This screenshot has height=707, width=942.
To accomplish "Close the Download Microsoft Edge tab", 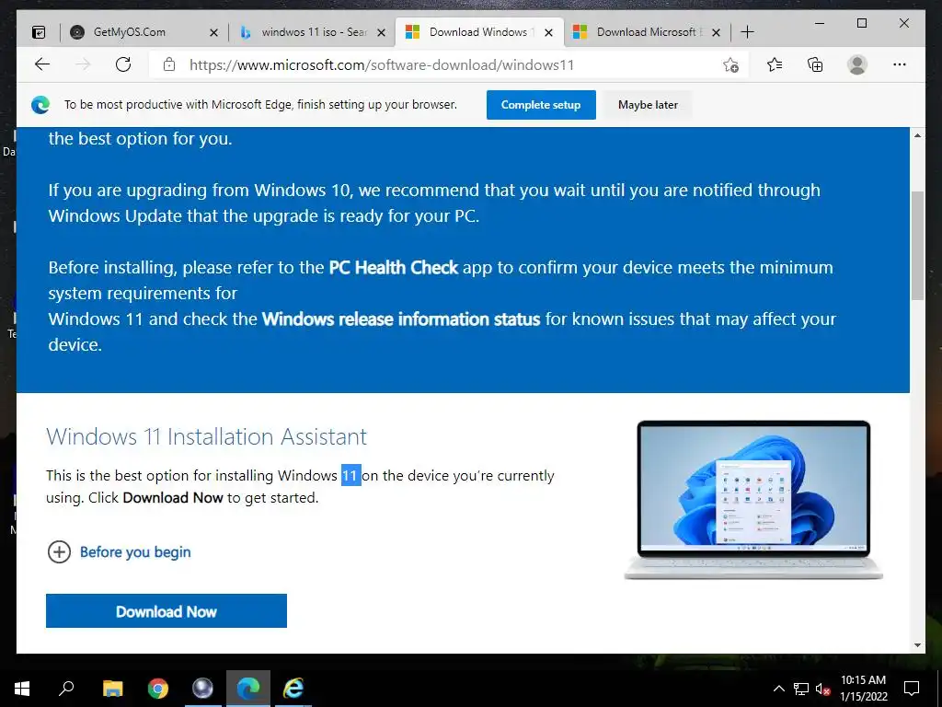I will click(x=716, y=32).
